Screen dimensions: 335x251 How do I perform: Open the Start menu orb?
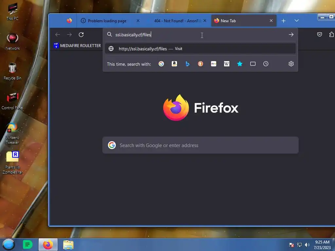point(9,244)
